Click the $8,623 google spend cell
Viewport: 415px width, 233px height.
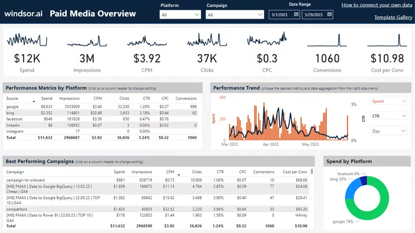(47, 107)
